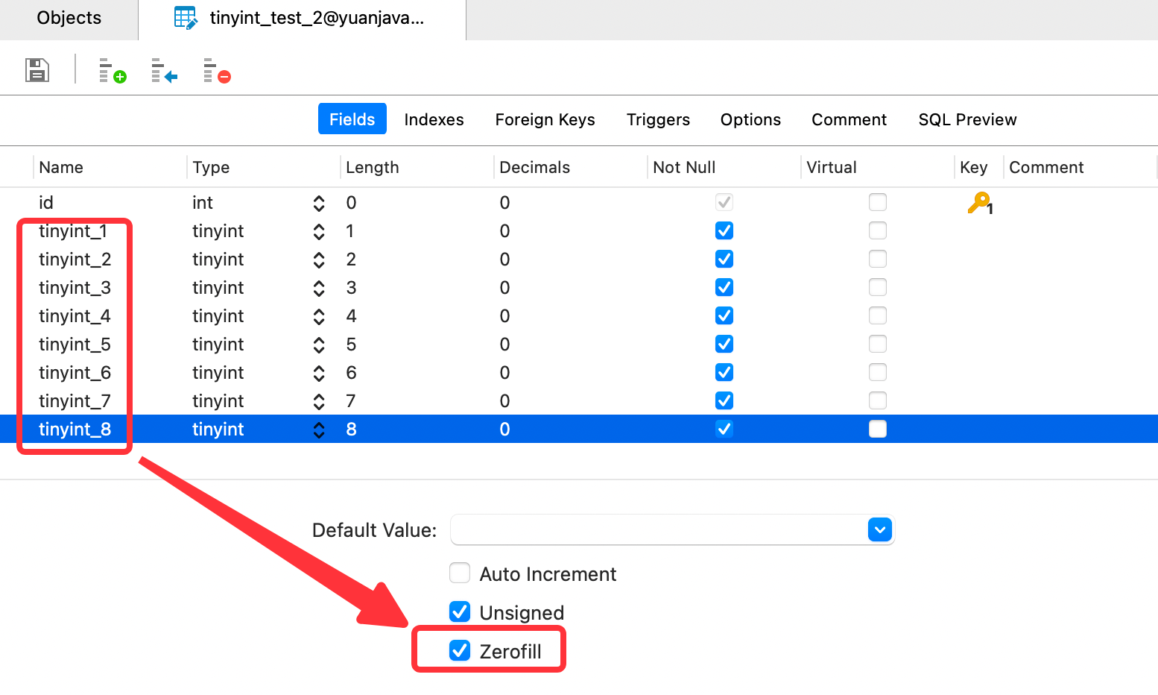Toggle Not Null for tinyint_3
Image resolution: width=1158 pixels, height=695 pixels.
point(724,288)
